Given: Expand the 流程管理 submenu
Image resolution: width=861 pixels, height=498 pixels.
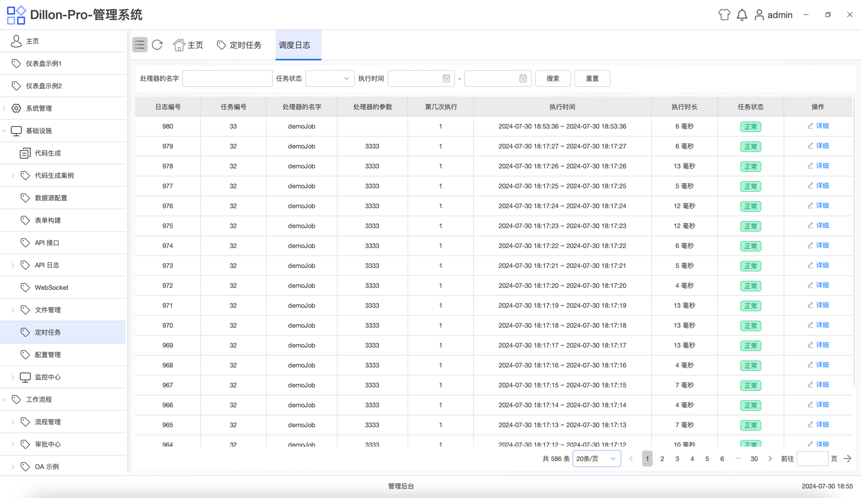Looking at the screenshot, I should (13, 422).
